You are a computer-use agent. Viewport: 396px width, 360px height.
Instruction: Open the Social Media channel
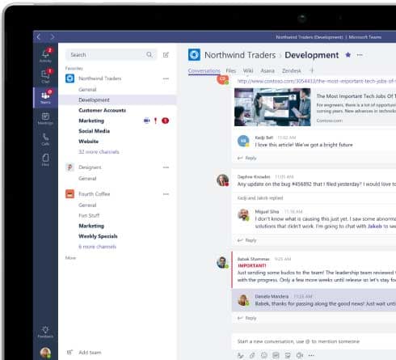[94, 131]
